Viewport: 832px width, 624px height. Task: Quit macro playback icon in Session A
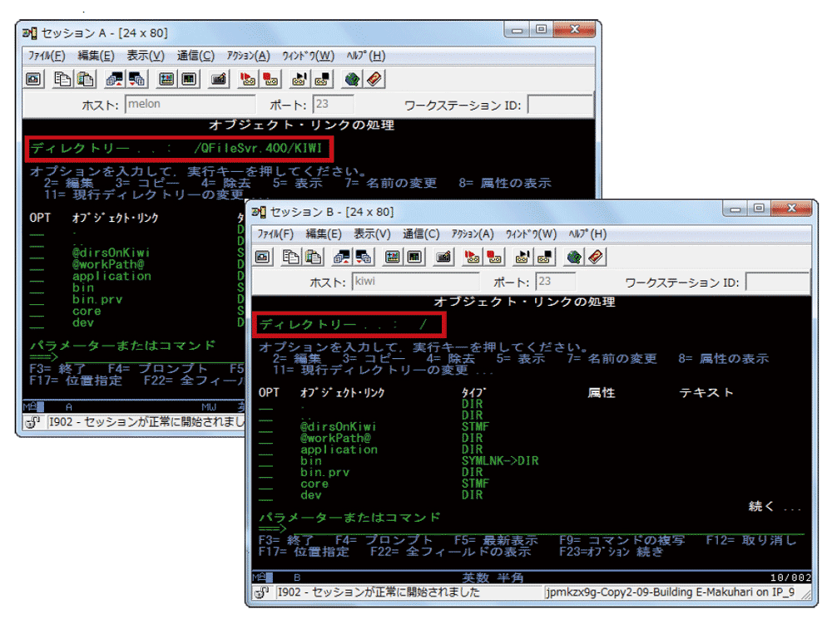click(x=321, y=80)
